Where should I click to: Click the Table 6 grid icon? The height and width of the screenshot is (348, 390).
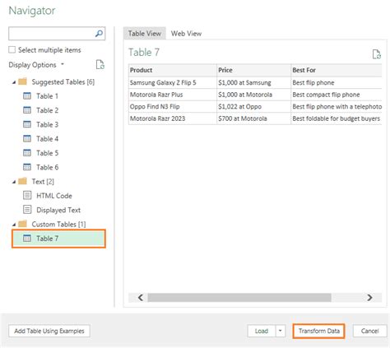[x=27, y=167]
